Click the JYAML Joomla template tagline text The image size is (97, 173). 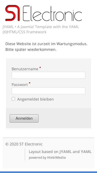[41, 29]
